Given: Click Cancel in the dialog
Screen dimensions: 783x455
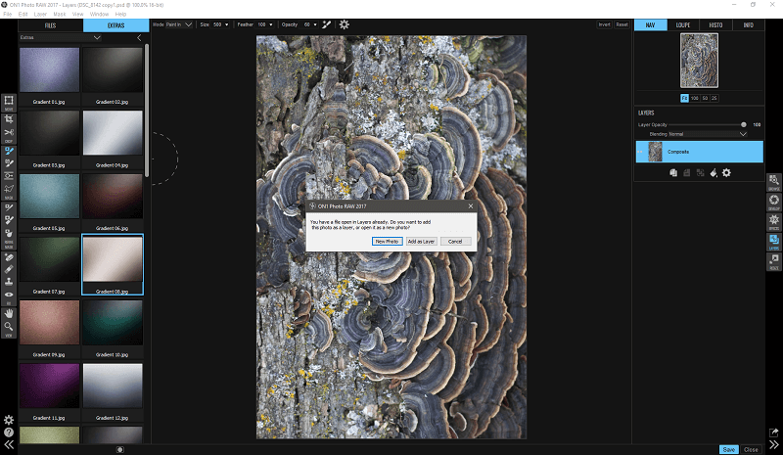Looking at the screenshot, I should [x=455, y=242].
